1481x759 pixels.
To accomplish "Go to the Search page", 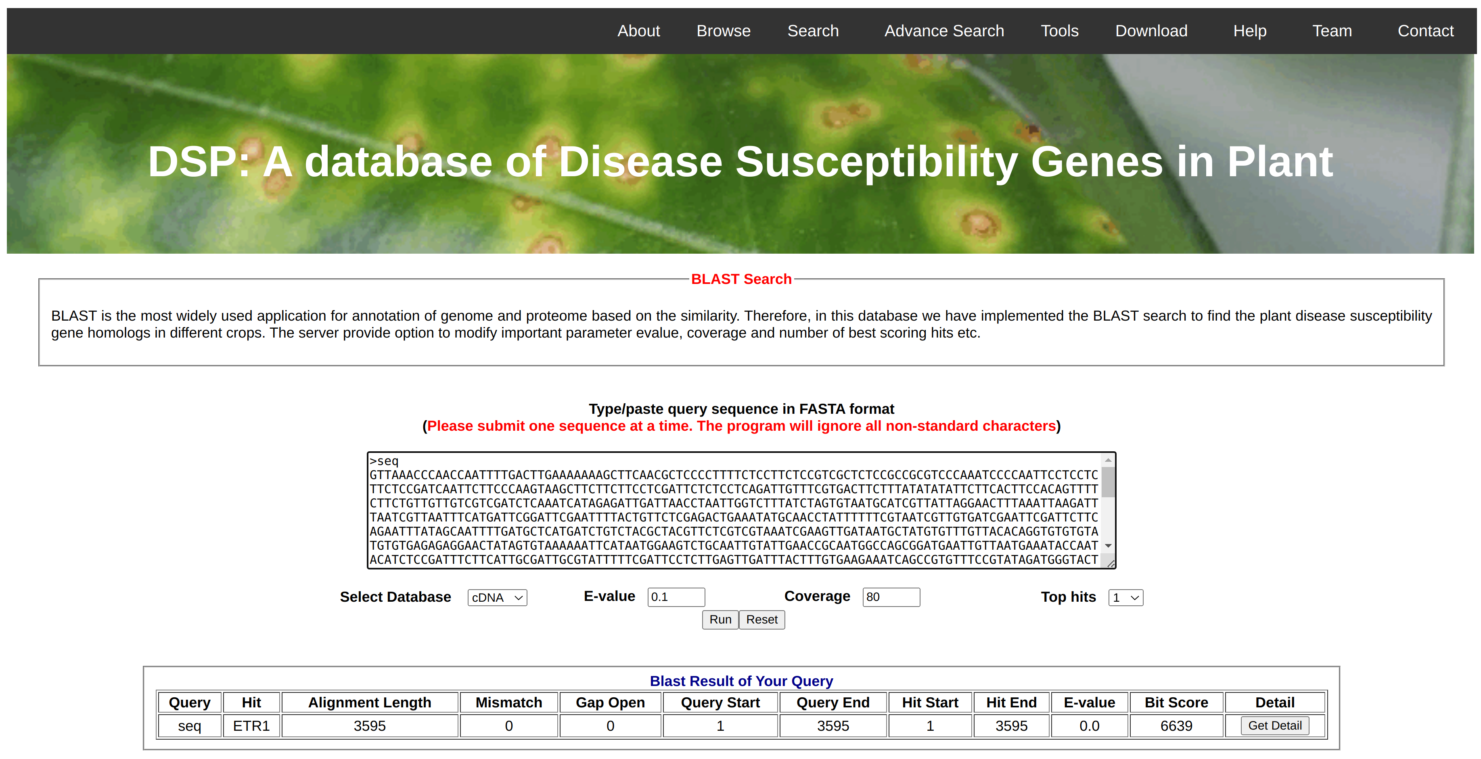I will tap(813, 31).
